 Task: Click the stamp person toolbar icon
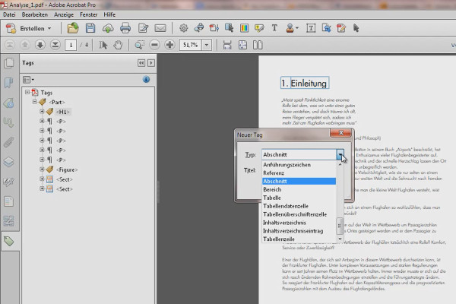pos(292,28)
